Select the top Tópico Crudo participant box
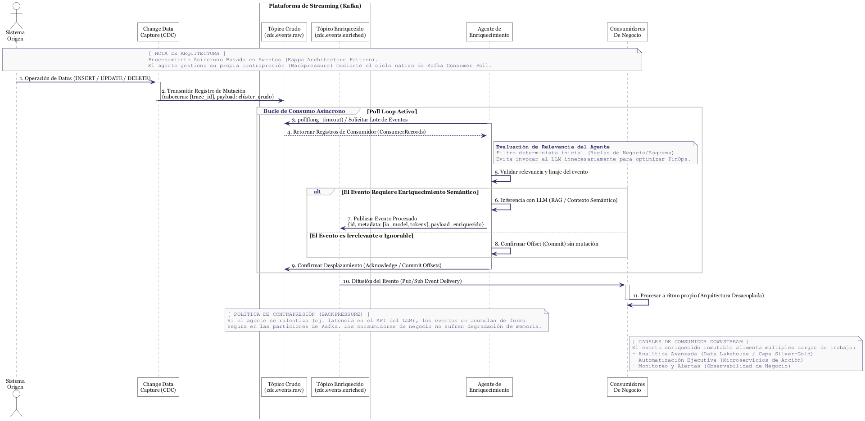 coord(284,32)
